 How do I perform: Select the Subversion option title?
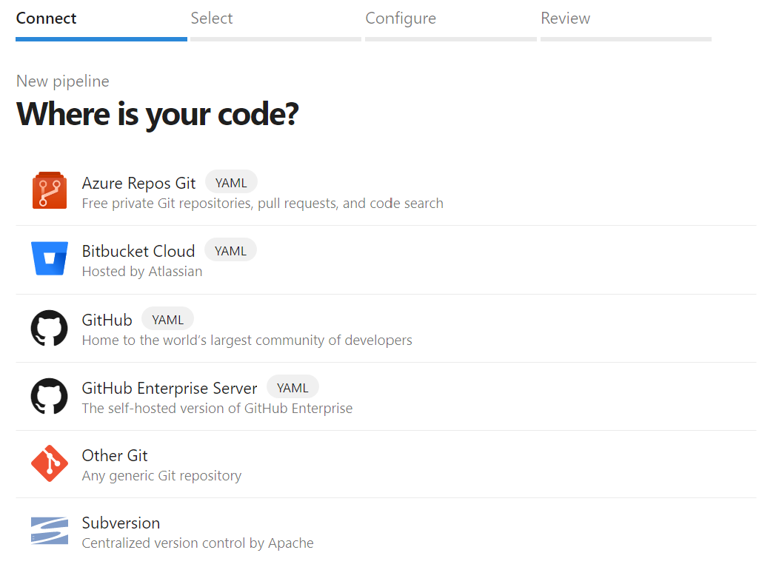point(121,523)
